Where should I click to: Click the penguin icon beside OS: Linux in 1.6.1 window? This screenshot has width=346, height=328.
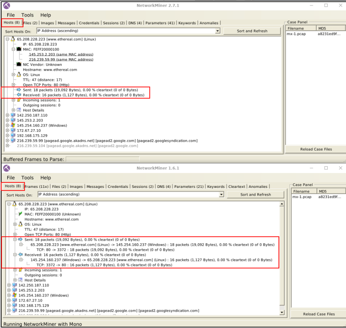(21, 224)
